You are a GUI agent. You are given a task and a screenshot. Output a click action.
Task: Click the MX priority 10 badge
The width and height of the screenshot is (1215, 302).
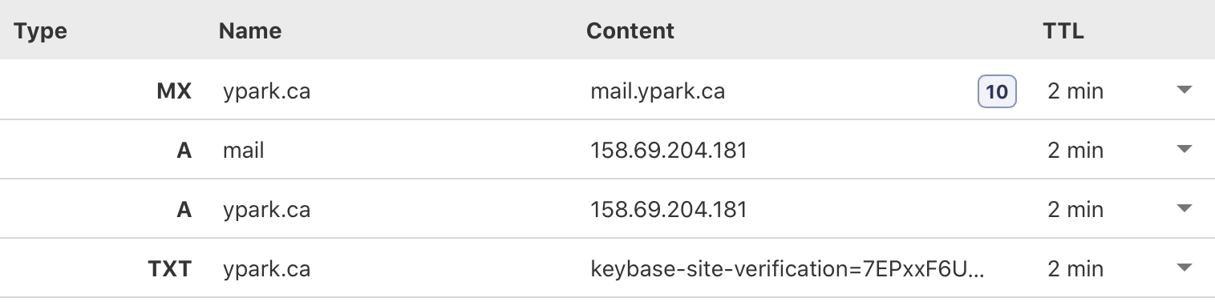[x=997, y=91]
